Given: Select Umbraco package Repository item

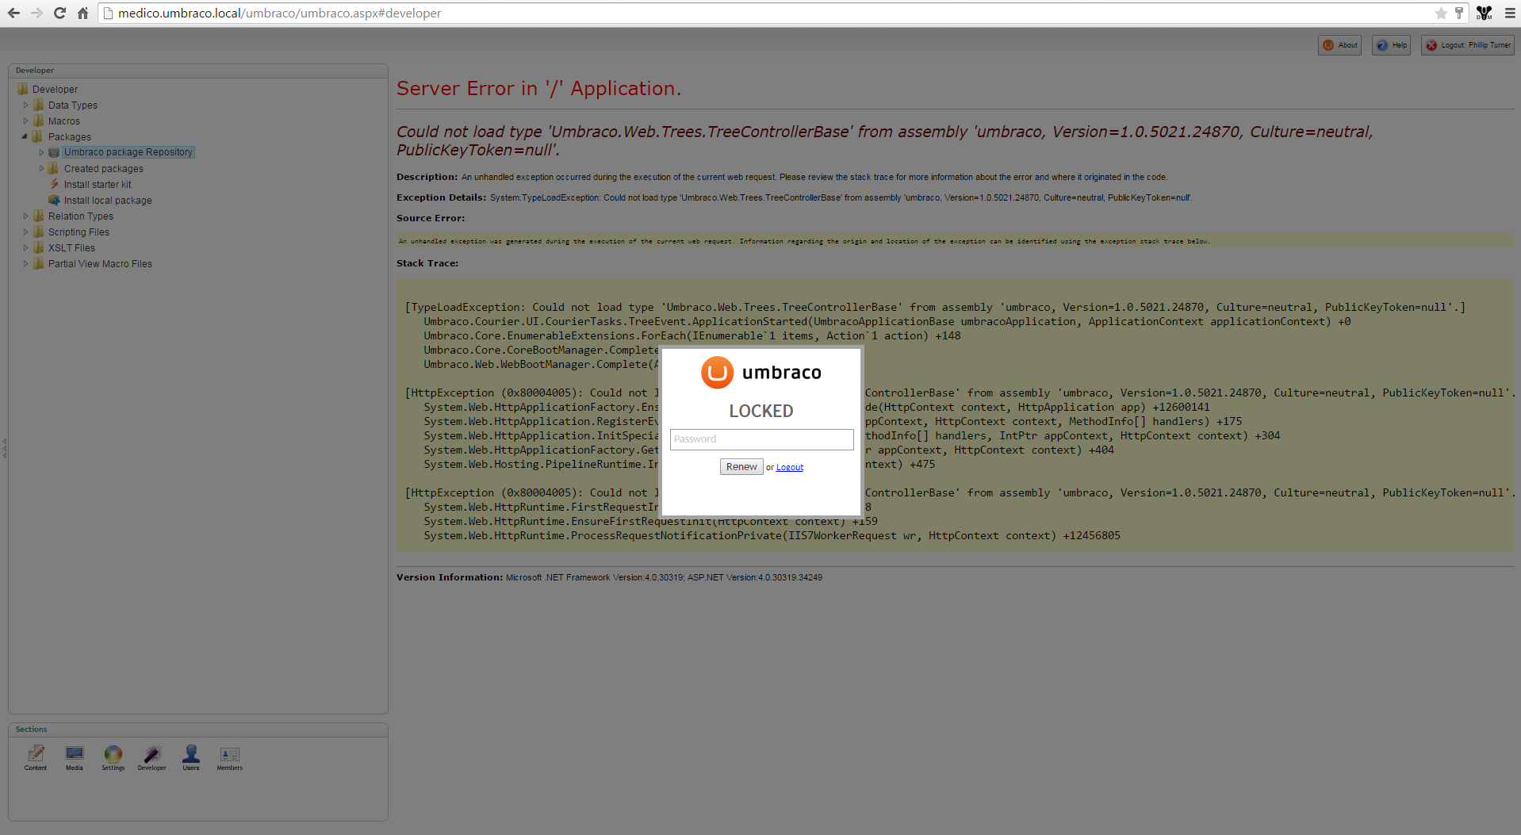Looking at the screenshot, I should pyautogui.click(x=128, y=152).
